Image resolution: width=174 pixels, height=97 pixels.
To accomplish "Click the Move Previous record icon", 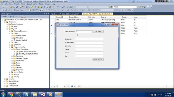I will click(x=55, y=86).
